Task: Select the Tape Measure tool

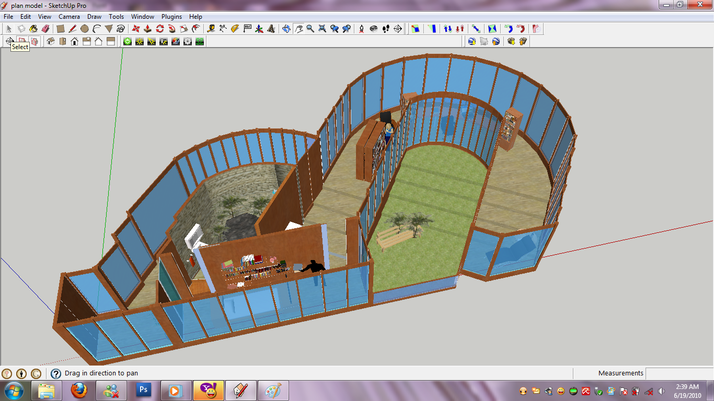Action: (x=211, y=29)
